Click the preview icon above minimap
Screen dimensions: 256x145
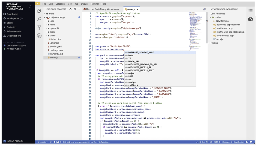205,9
